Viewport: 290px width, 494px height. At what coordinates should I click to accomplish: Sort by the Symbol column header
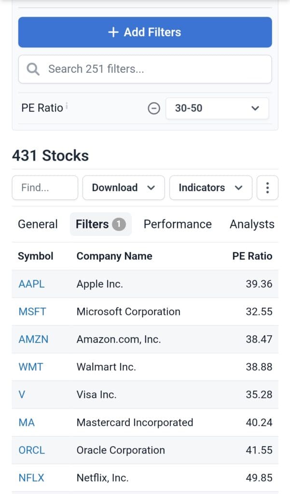tap(36, 256)
